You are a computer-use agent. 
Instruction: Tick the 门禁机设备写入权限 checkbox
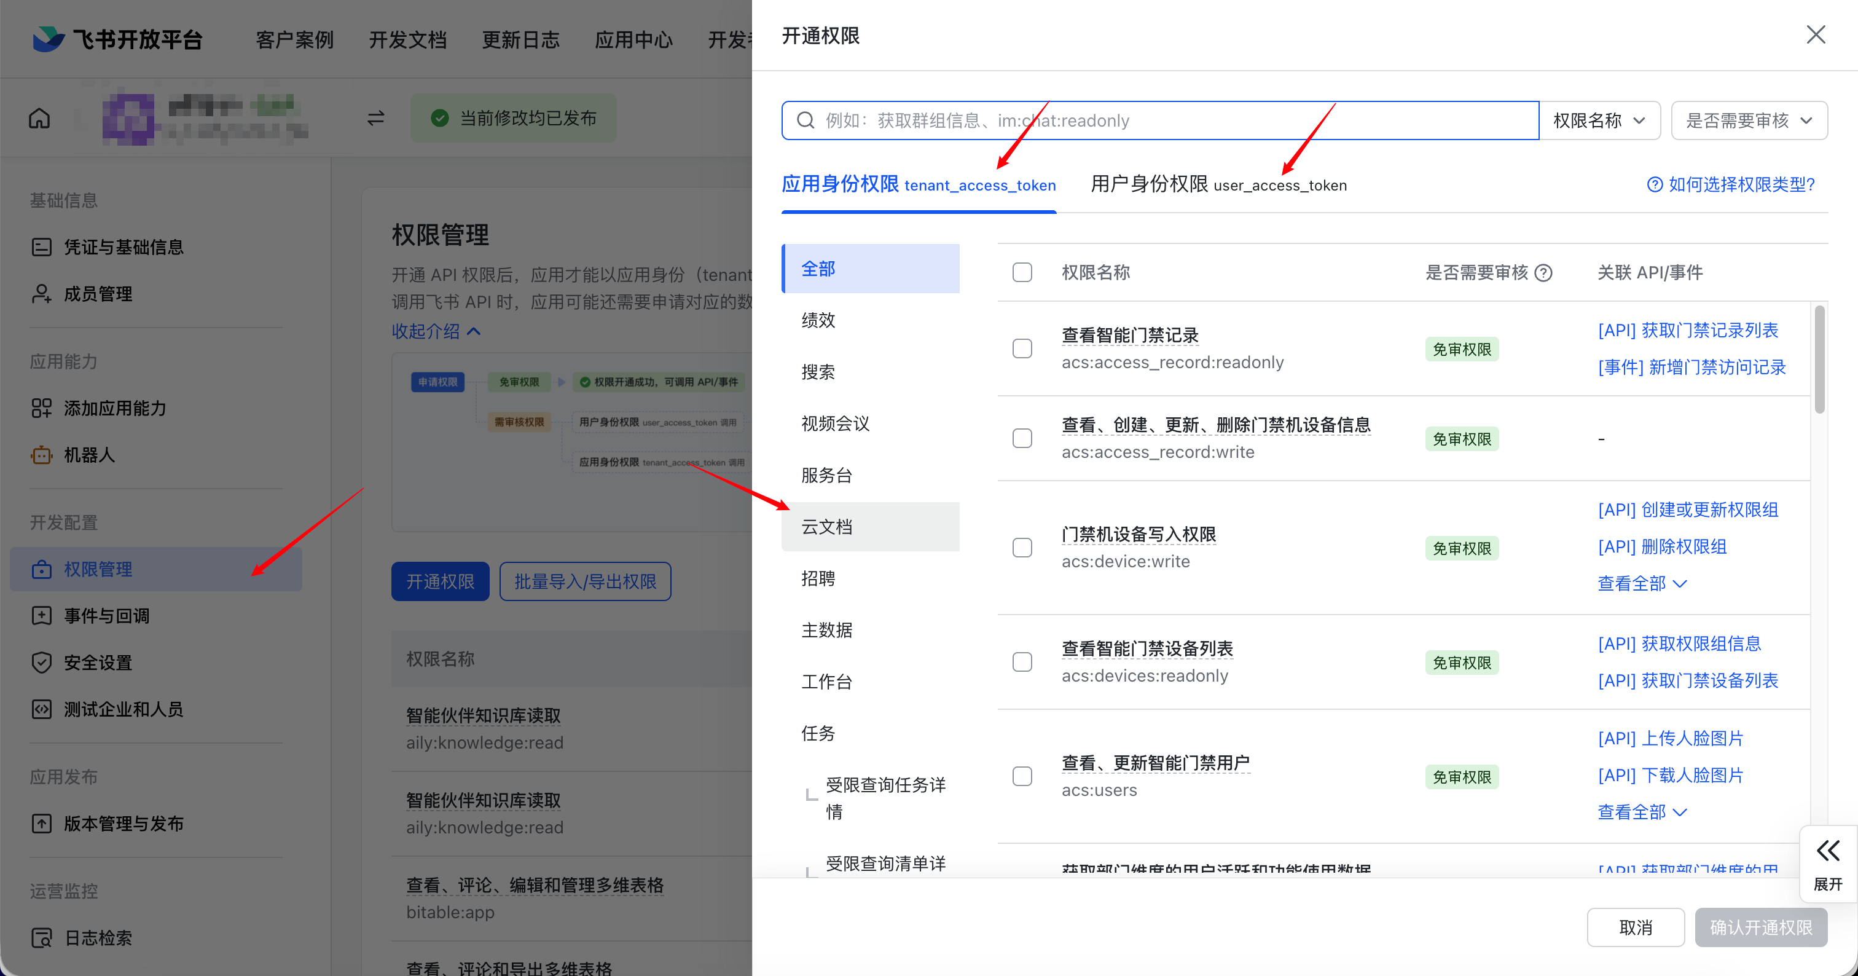coord(1022,548)
